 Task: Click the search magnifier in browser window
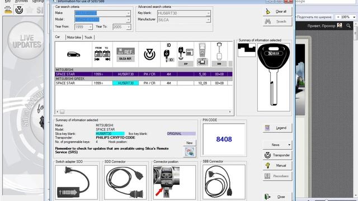coord(348,26)
